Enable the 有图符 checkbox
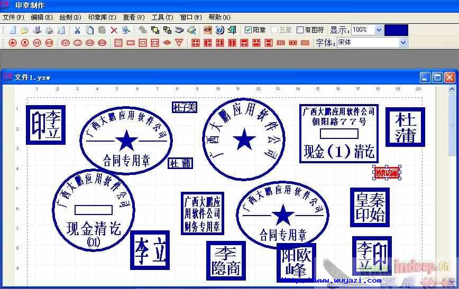This screenshot has width=459, height=289. [300, 30]
